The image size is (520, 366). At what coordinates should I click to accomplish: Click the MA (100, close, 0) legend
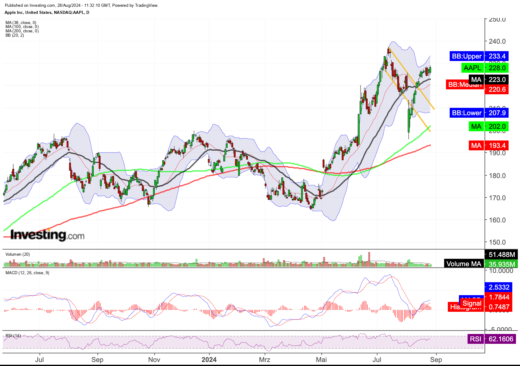[22, 27]
